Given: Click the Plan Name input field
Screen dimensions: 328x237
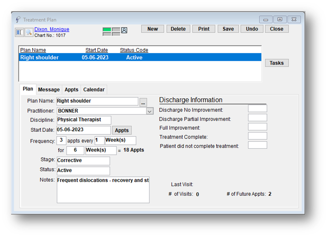Looking at the screenshot, I should [97, 101].
